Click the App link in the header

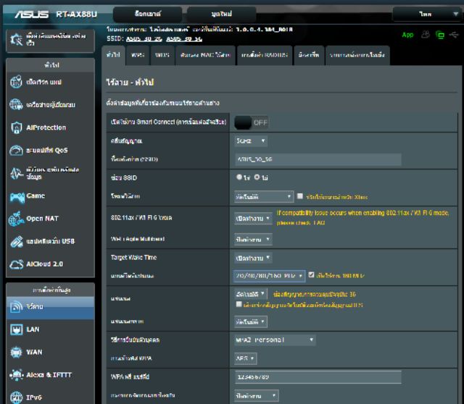pyautogui.click(x=410, y=35)
